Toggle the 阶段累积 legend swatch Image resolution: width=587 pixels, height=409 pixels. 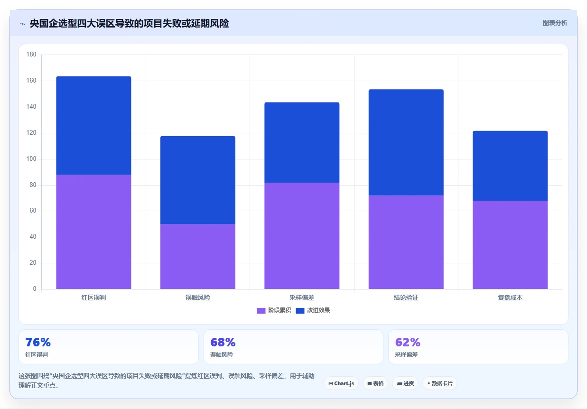(x=261, y=310)
